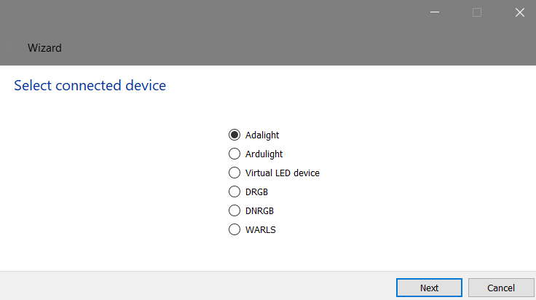Close the wizard window
Image resolution: width=536 pixels, height=300 pixels.
coord(520,12)
